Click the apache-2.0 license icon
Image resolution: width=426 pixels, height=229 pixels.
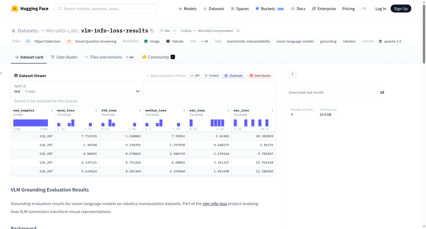point(380,41)
